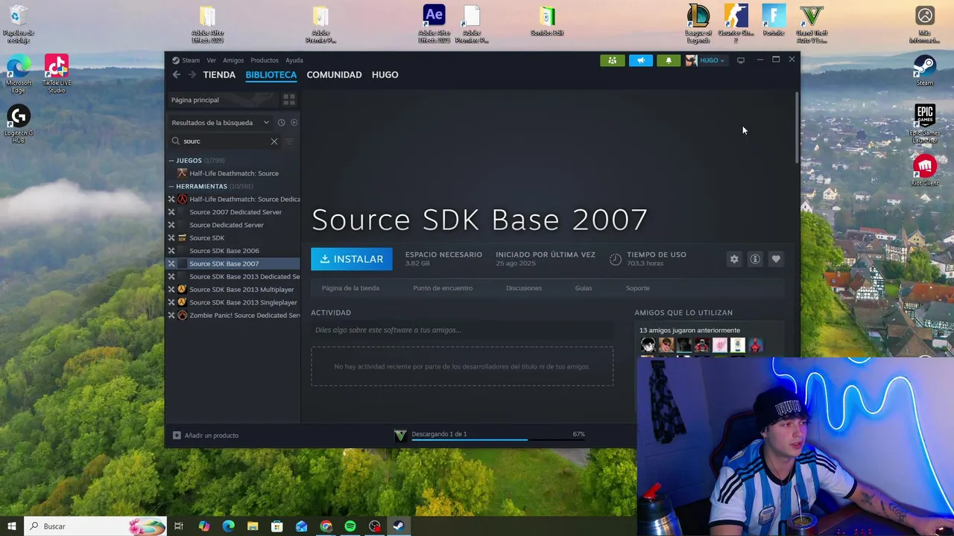Go to the TIENDA tab
954x536 pixels.
(219, 74)
